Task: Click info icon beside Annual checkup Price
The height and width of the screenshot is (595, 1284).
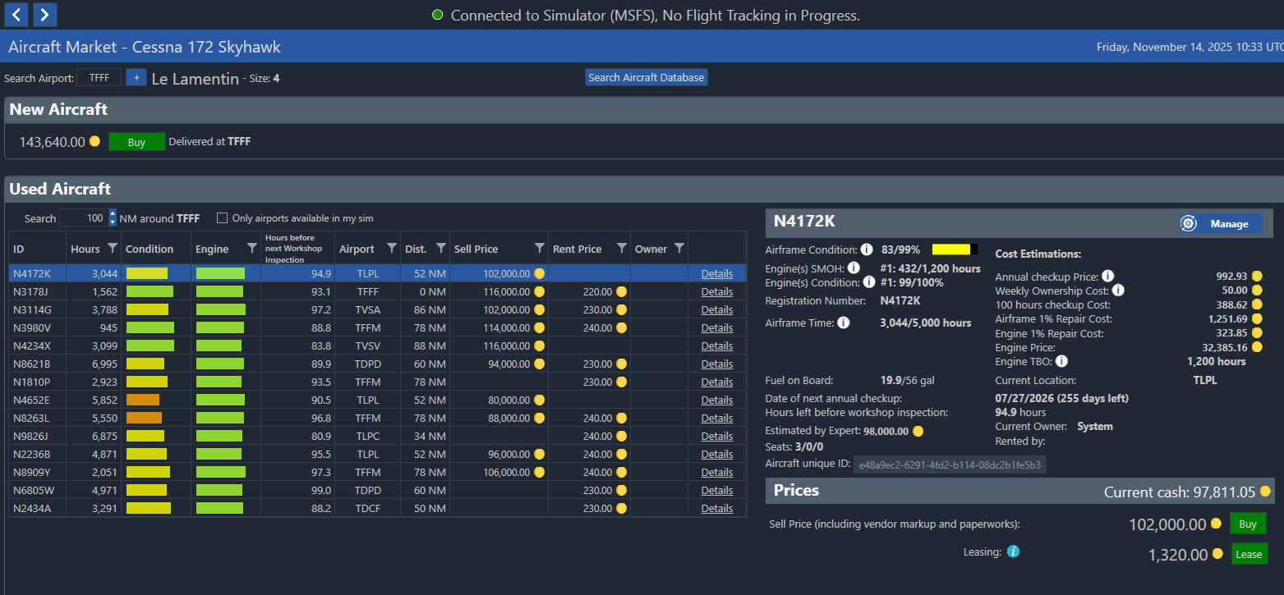Action: [1107, 277]
